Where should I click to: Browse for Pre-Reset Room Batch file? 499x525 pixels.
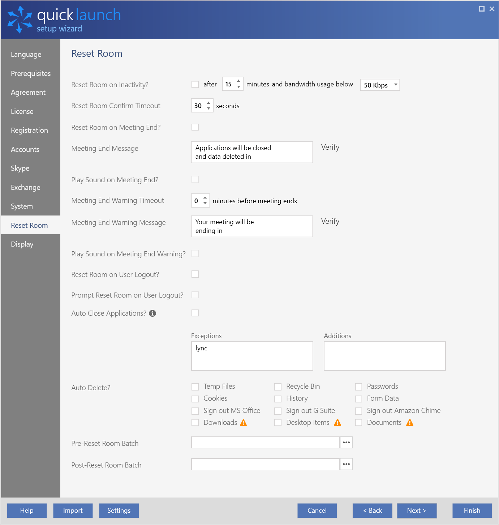(x=346, y=443)
